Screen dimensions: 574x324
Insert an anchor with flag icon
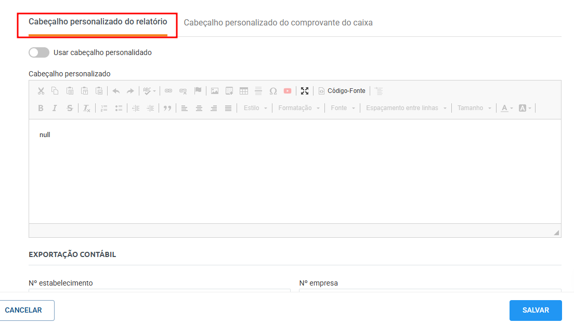tap(198, 91)
